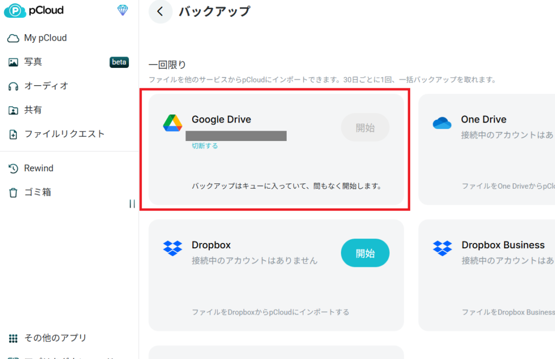This screenshot has width=555, height=359.
Task: Click the Dropbox 開始 button
Action: pos(365,253)
